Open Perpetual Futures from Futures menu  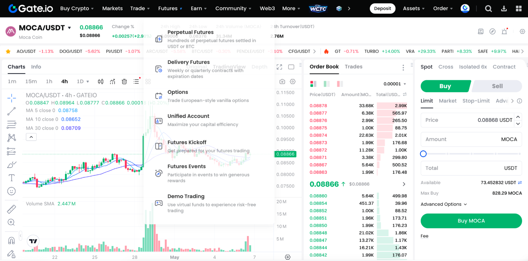190,32
